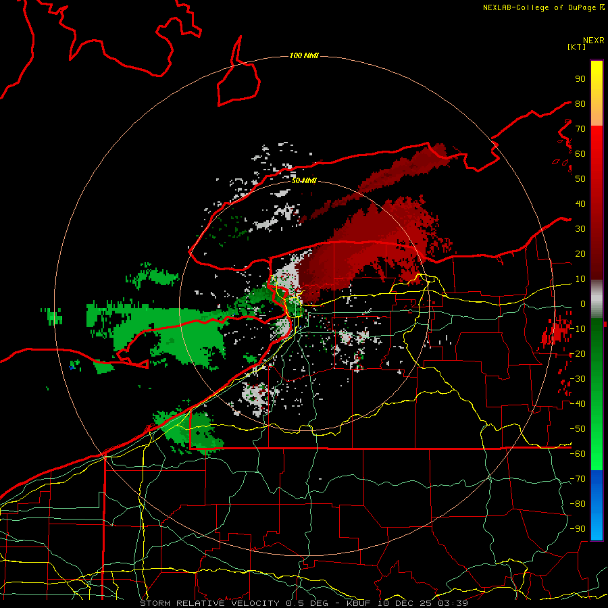Click the gray zero-velocity color bar segment
The width and height of the screenshot is (608, 608).
point(597,299)
